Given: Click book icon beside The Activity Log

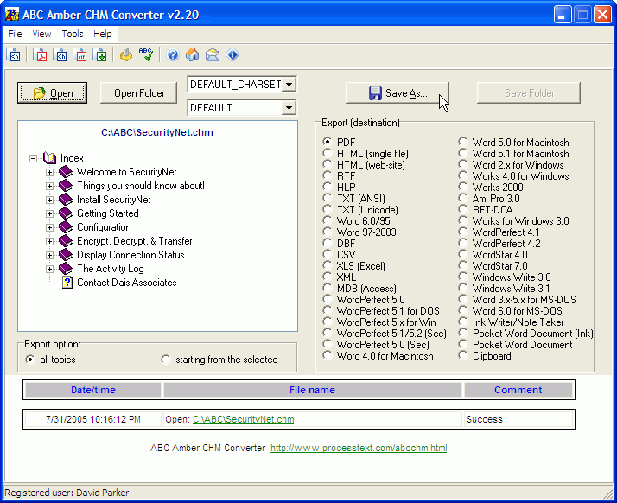Looking at the screenshot, I should 66,269.
